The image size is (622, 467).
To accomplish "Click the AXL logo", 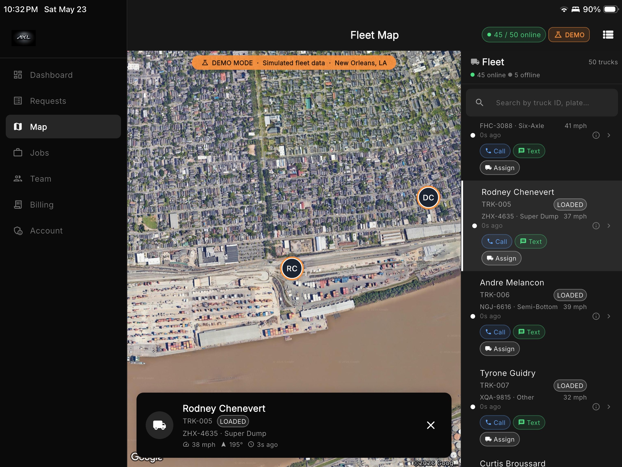I will pos(24,38).
